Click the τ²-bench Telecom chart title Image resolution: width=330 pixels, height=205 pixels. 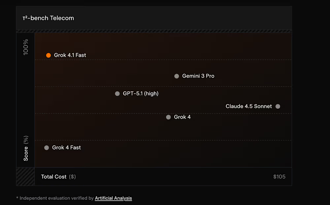[x=48, y=18]
